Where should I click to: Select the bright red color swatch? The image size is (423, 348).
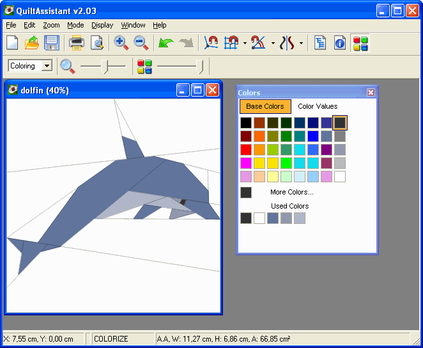pyautogui.click(x=246, y=150)
